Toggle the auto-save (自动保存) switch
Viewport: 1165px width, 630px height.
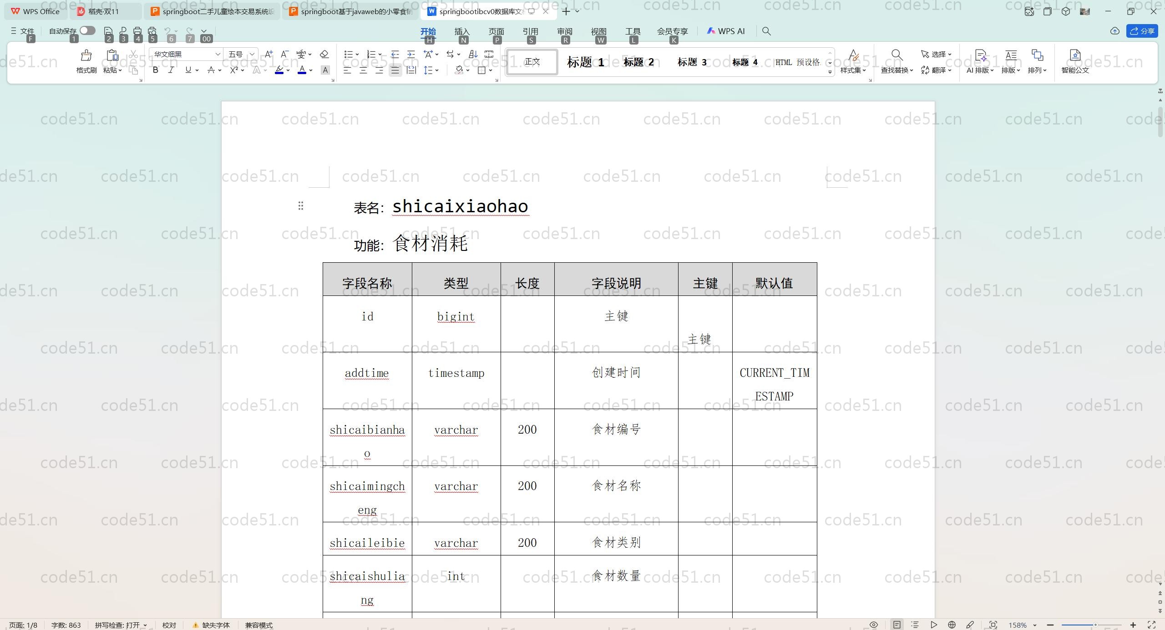[x=87, y=30]
